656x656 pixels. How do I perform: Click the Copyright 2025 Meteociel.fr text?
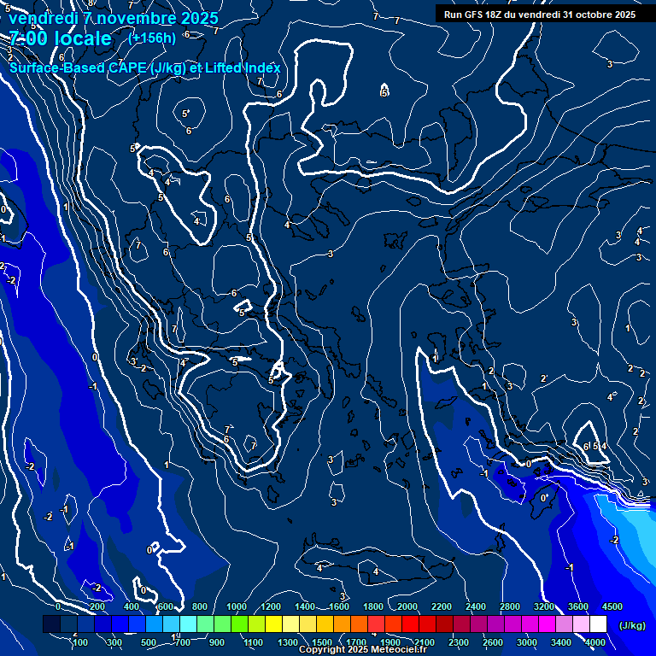point(362,650)
